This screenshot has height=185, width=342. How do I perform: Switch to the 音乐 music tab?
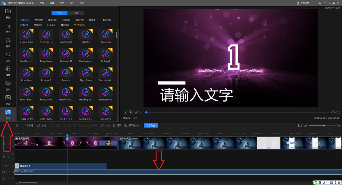point(60,13)
